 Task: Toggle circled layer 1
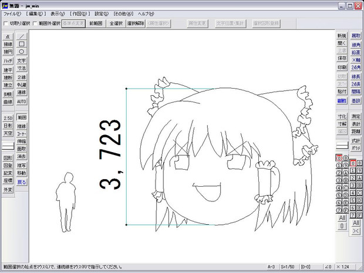[339, 166]
